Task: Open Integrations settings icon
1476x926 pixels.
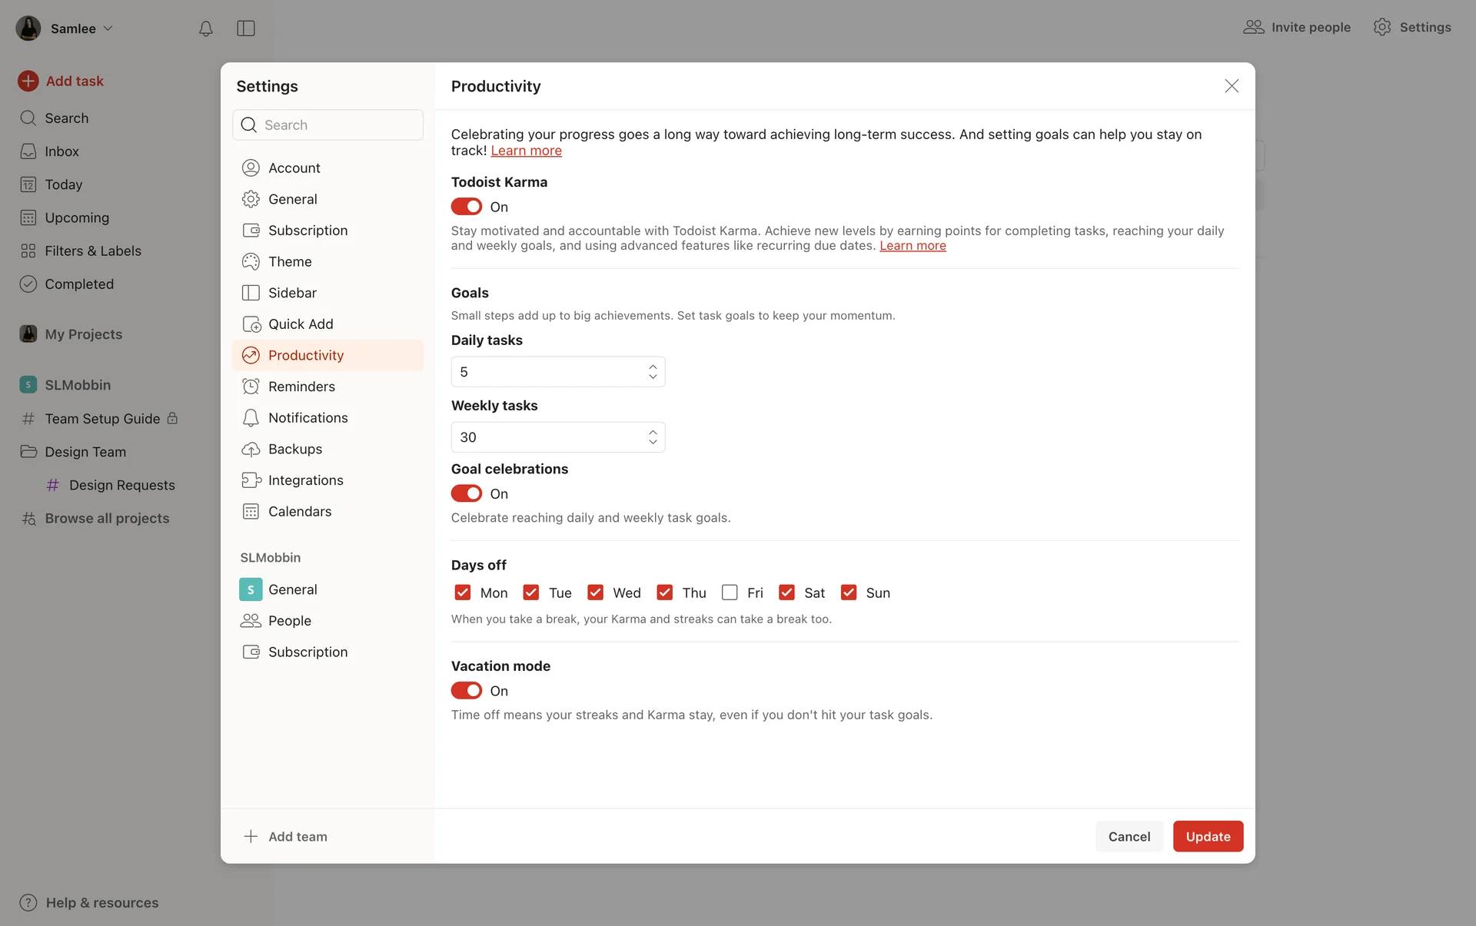Action: pyautogui.click(x=251, y=480)
